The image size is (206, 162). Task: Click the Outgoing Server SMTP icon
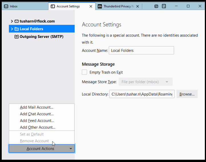click(17, 37)
